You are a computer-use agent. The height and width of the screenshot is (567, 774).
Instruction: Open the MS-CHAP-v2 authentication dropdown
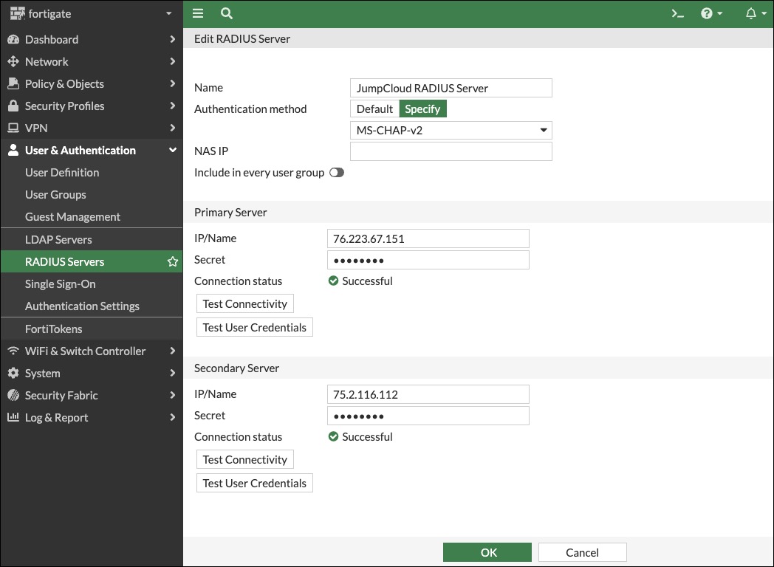coord(451,130)
